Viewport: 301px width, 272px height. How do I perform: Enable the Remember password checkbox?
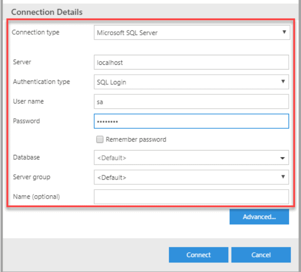pyautogui.click(x=99, y=140)
